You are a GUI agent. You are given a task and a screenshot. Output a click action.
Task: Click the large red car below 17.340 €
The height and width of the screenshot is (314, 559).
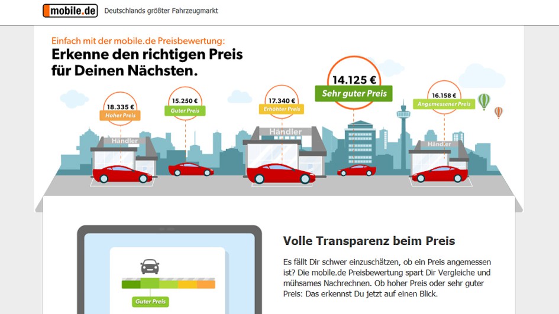click(x=280, y=174)
